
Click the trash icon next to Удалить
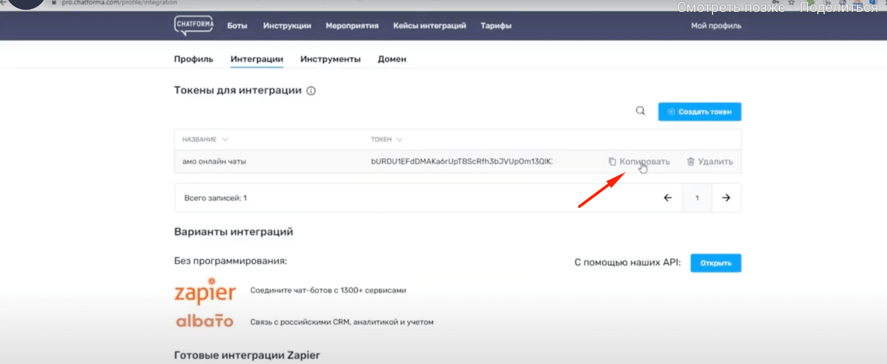(x=691, y=162)
